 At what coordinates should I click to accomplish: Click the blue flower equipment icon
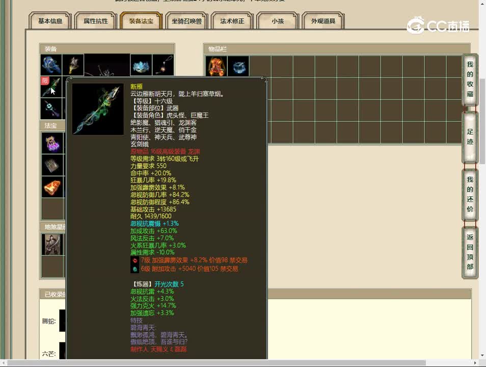[x=51, y=65]
